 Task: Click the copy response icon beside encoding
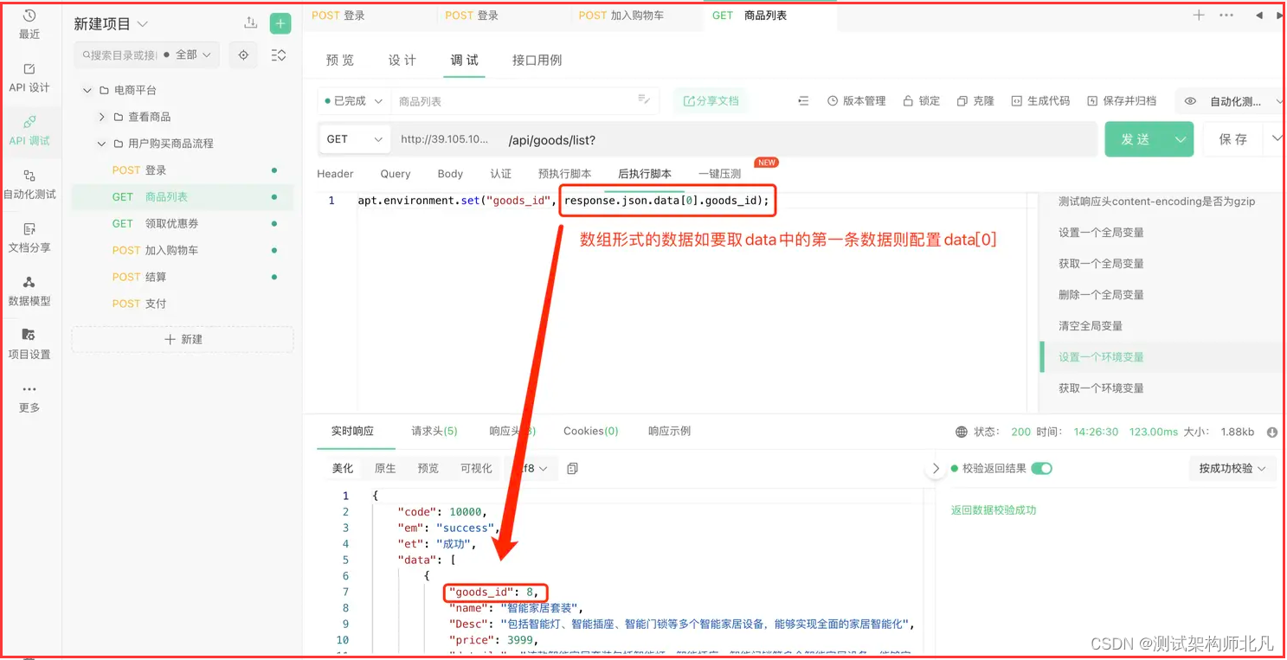[572, 468]
